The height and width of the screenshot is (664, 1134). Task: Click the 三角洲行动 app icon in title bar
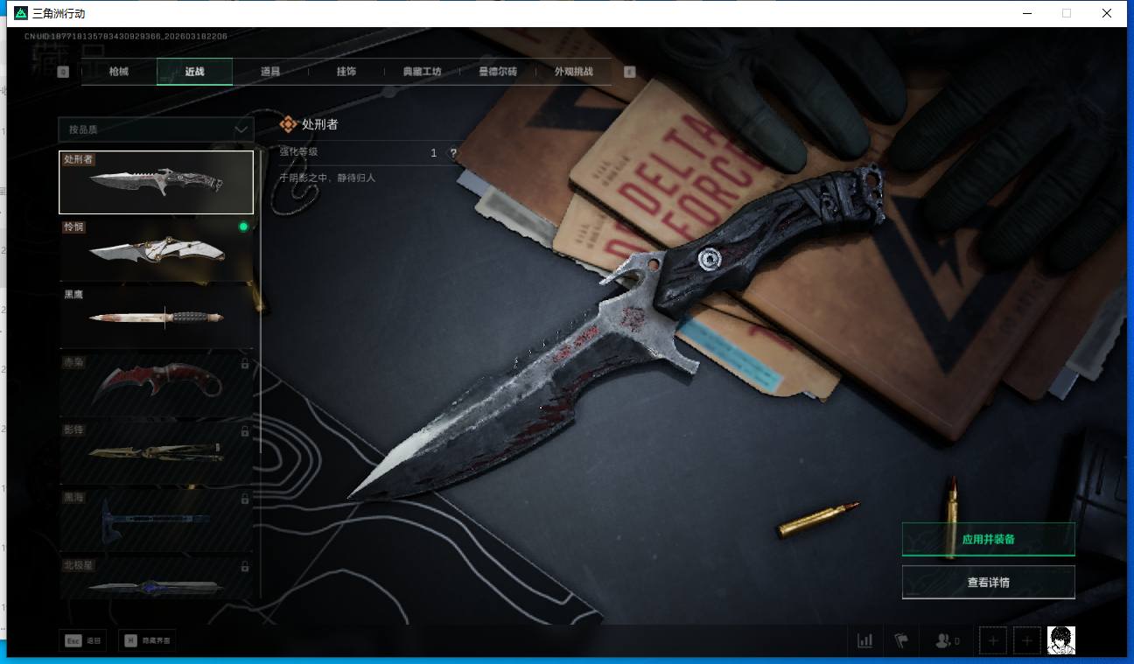click(21, 13)
